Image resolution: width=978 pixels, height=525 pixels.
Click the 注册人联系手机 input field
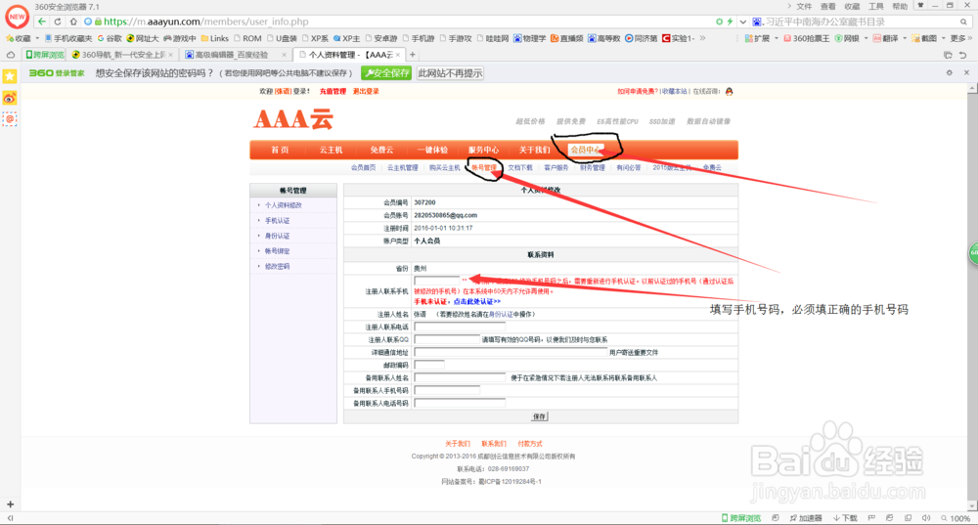click(436, 281)
